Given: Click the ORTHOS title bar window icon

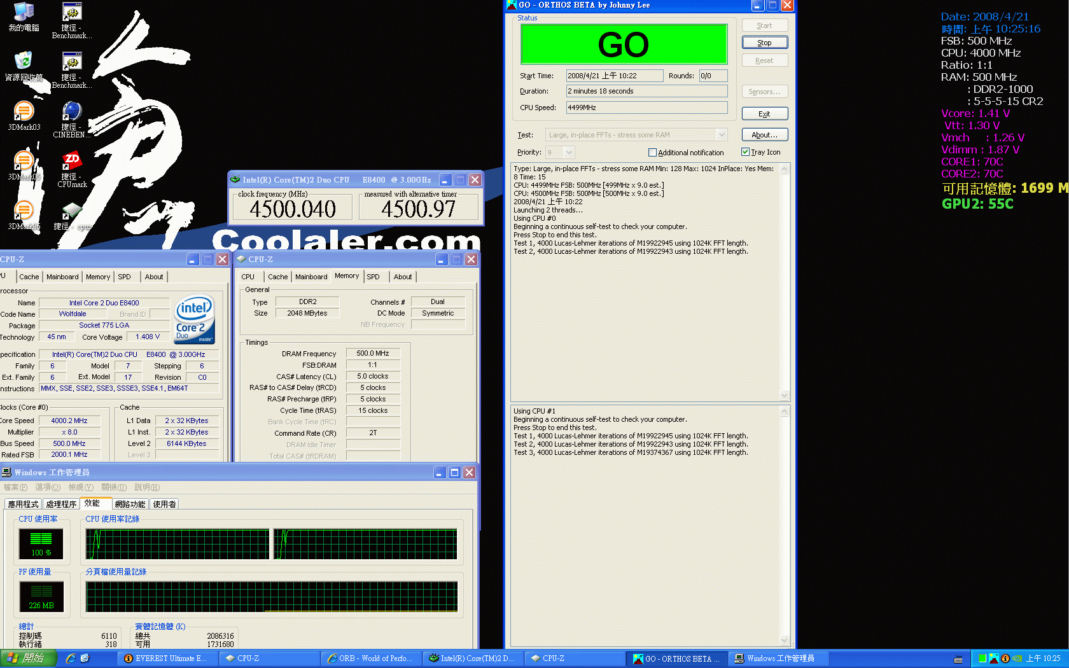Looking at the screenshot, I should coord(512,5).
